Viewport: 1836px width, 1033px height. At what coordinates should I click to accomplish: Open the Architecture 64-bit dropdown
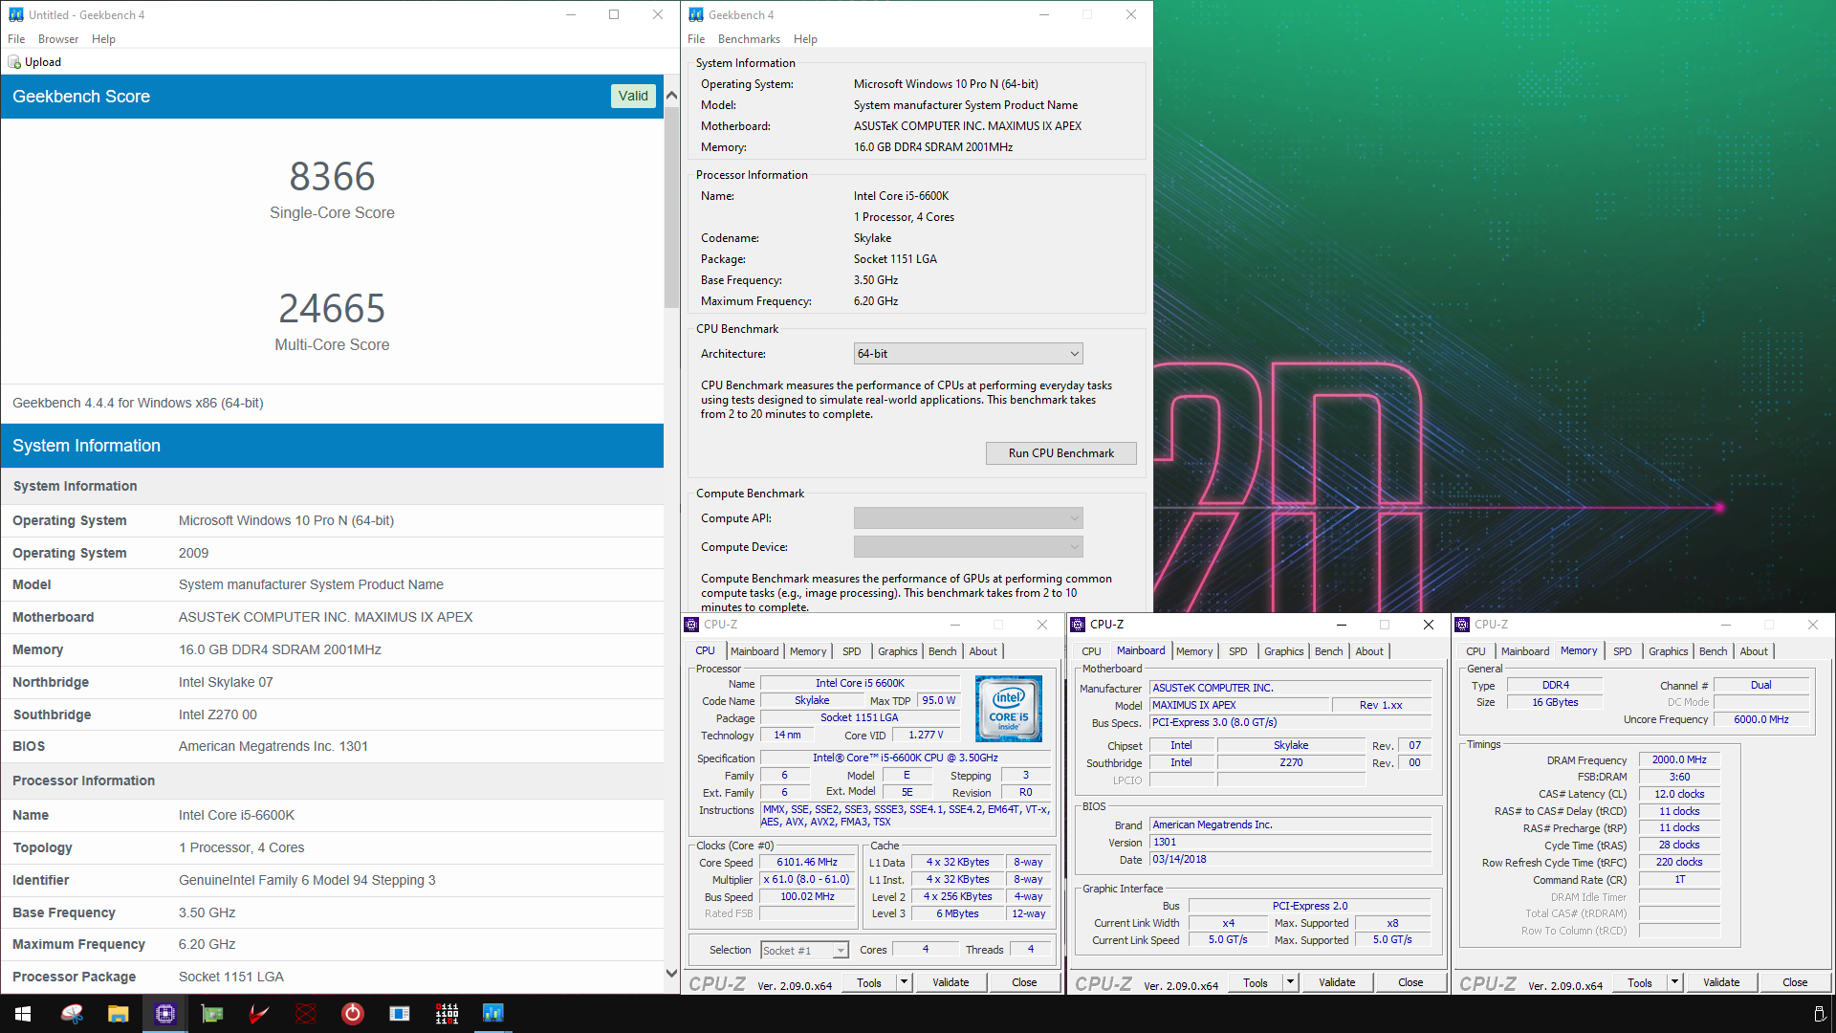pyautogui.click(x=968, y=354)
